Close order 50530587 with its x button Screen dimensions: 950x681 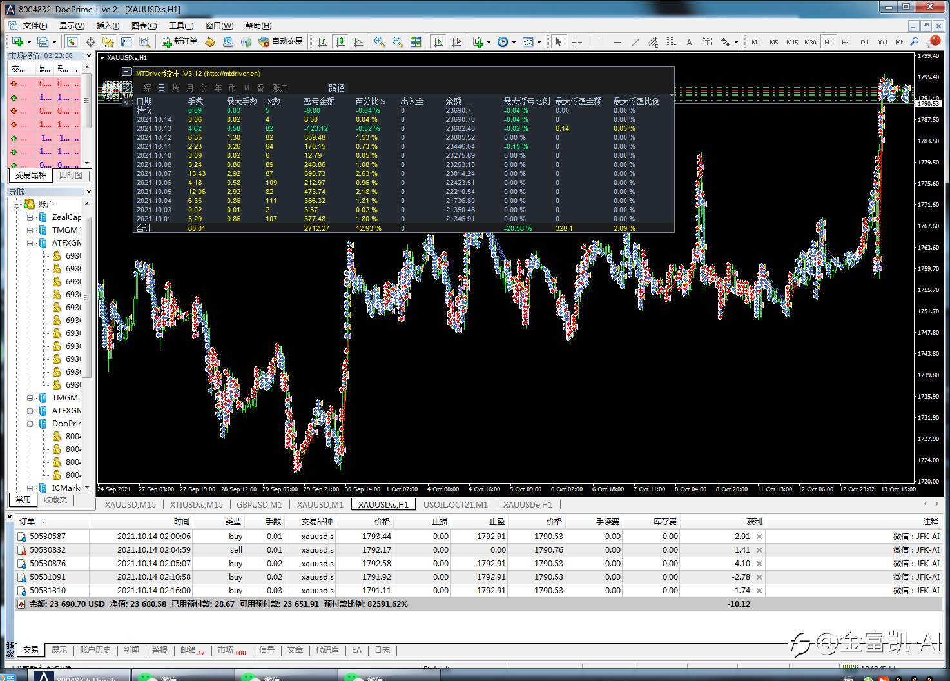(759, 537)
